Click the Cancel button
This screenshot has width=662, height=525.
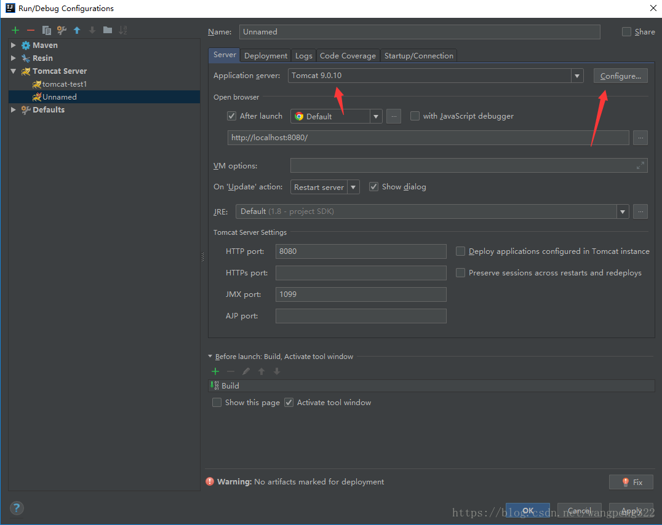580,510
